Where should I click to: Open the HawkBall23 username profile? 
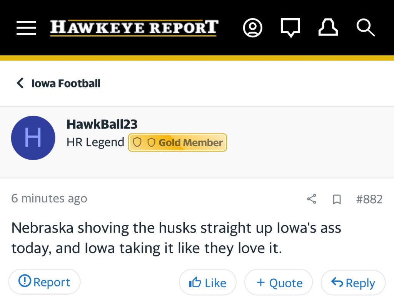pyautogui.click(x=102, y=124)
